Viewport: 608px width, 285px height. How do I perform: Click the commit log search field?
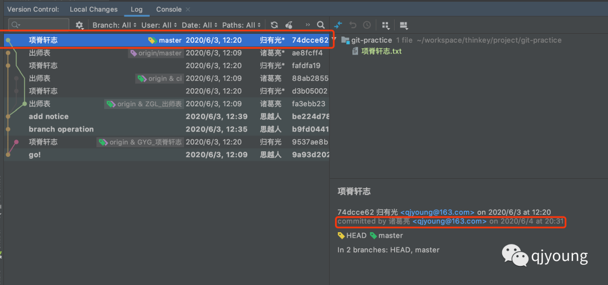point(39,25)
